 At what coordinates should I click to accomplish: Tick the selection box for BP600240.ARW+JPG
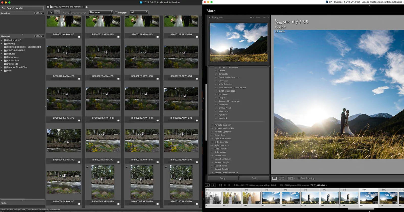pyautogui.click(x=79, y=162)
